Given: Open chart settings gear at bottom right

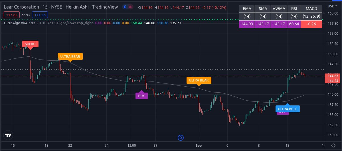Looking at the screenshot, I should click(x=333, y=145).
